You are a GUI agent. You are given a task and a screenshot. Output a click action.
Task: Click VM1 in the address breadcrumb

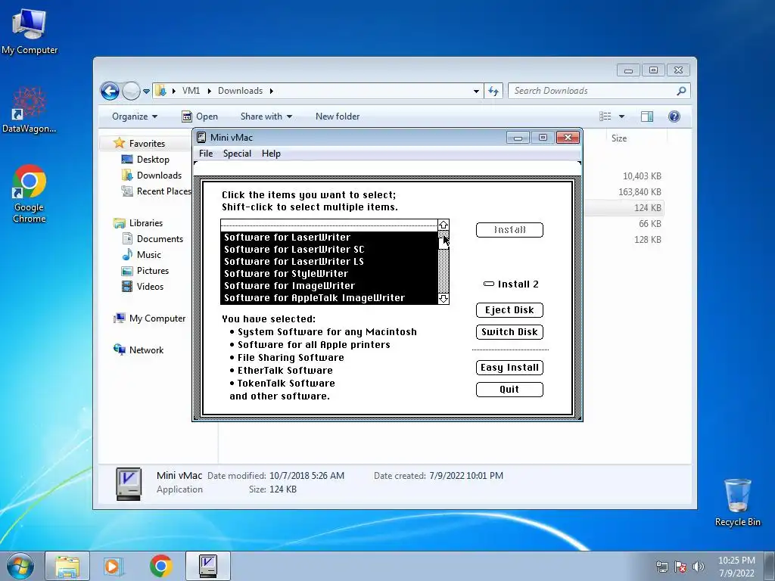coord(191,91)
